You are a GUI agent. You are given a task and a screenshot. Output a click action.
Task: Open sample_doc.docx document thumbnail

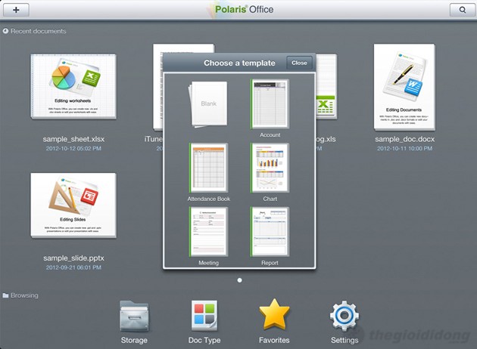coord(404,88)
